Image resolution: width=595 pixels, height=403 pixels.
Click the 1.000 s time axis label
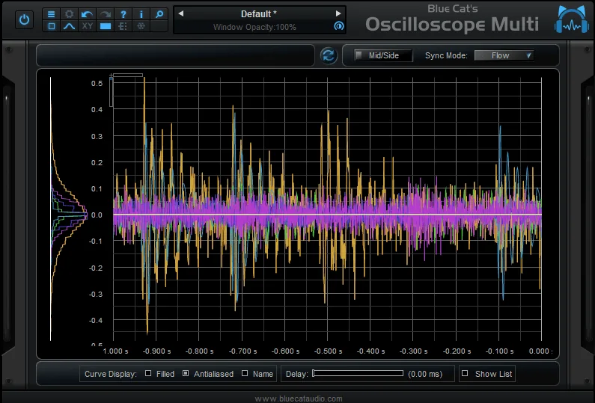116,351
